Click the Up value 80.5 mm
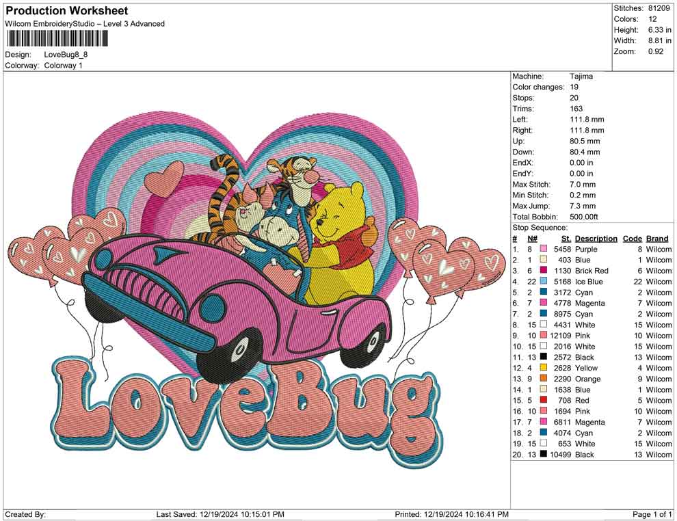 click(x=585, y=141)
